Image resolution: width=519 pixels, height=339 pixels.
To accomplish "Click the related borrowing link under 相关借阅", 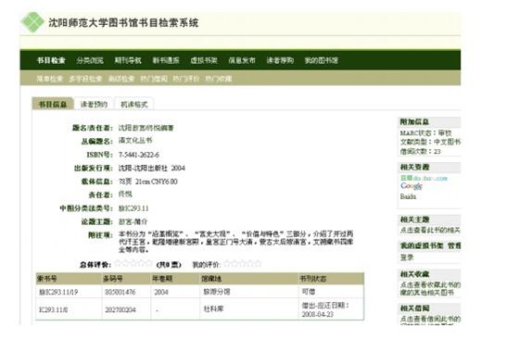I will coord(430,320).
